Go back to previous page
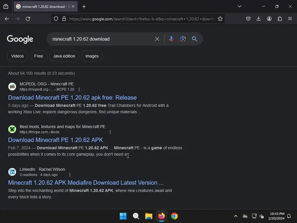Image resolution: width=297 pixels, height=223 pixels. 7,19
